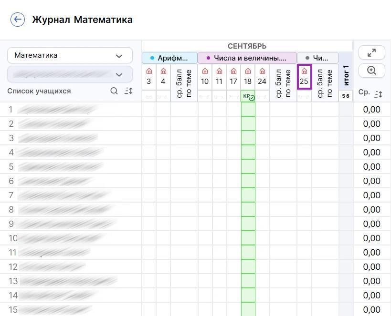Click the СЕНТЯБРЬ month heading

pos(247,46)
